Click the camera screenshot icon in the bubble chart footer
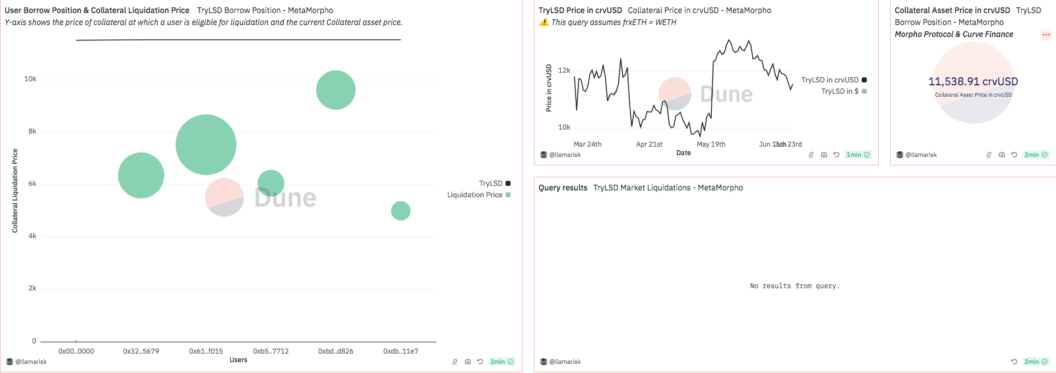The image size is (1056, 373). tap(467, 362)
